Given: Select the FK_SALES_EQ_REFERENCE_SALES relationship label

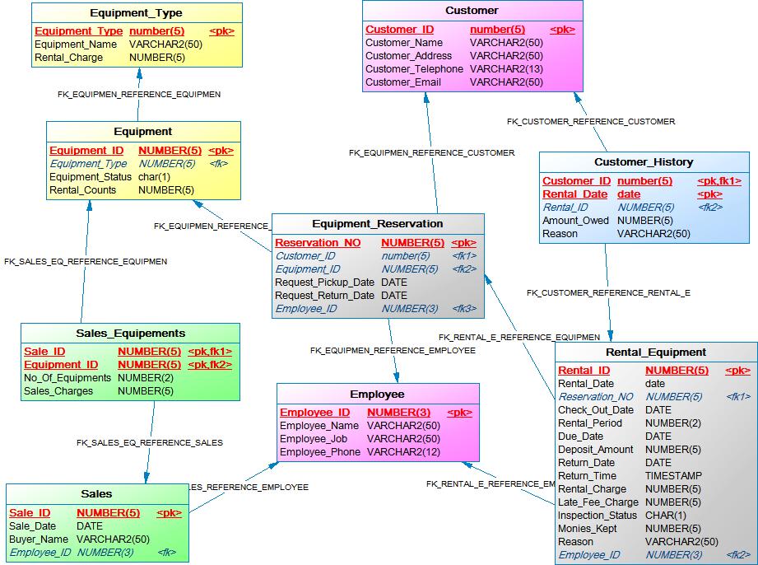Looking at the screenshot, I should pyautogui.click(x=149, y=443).
